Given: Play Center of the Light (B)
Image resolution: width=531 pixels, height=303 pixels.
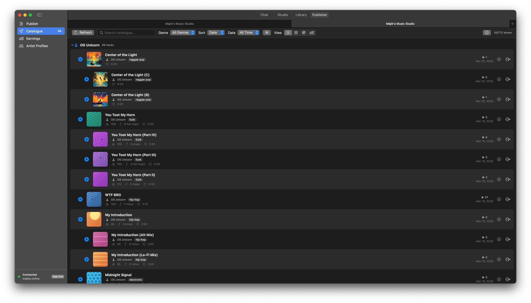Looking at the screenshot, I should [x=87, y=99].
